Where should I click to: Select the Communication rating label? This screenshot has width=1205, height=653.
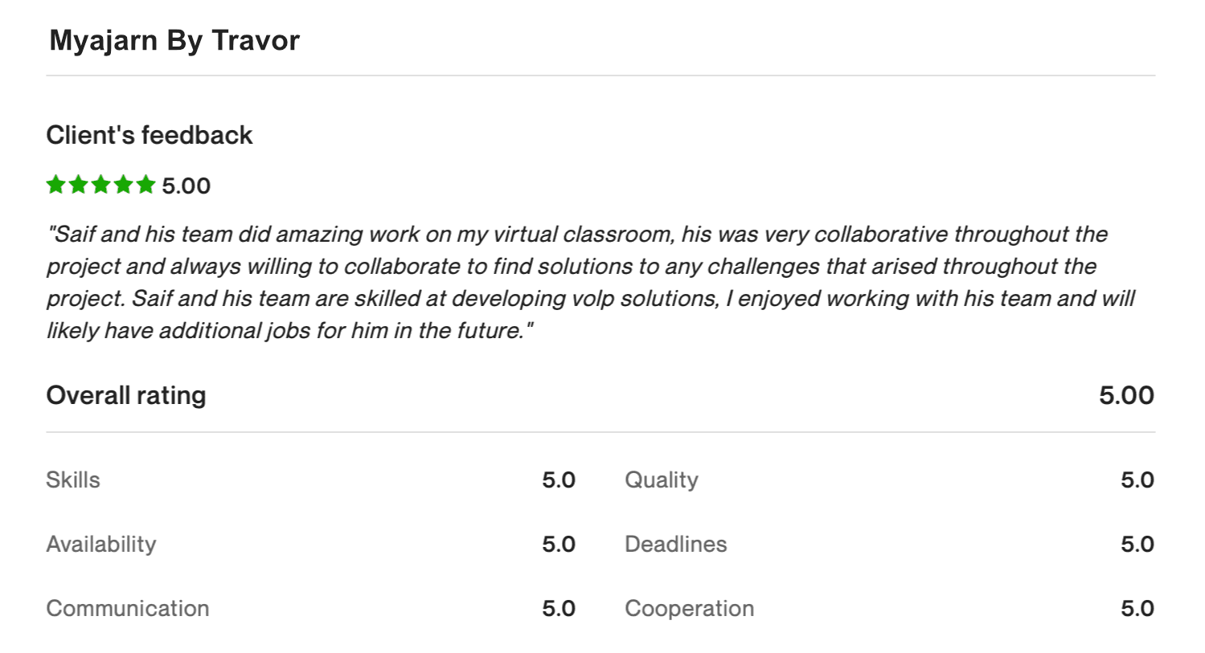(128, 609)
